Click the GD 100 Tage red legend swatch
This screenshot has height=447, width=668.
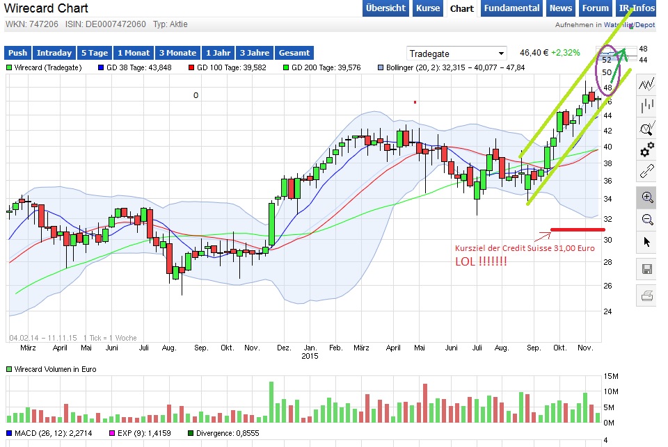(x=191, y=67)
